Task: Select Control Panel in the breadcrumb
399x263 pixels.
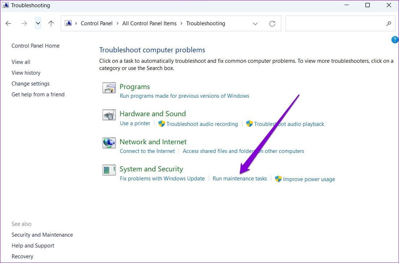Action: coord(96,23)
